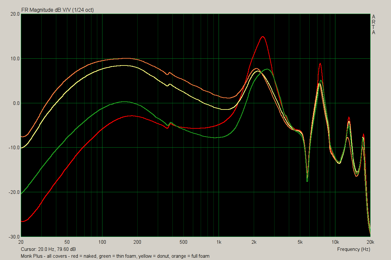This screenshot has height=260, width=391.
Task: Click the Monk Plus caption text below graph
Action: (x=115, y=256)
